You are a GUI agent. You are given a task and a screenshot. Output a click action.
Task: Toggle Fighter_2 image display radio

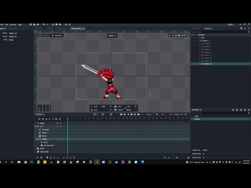pos(200,46)
